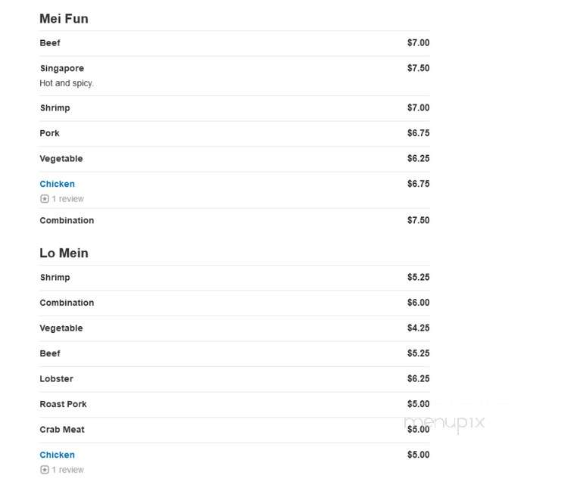Open the 1 review link under Lo Mein Chicken
580x485 pixels.
click(67, 470)
